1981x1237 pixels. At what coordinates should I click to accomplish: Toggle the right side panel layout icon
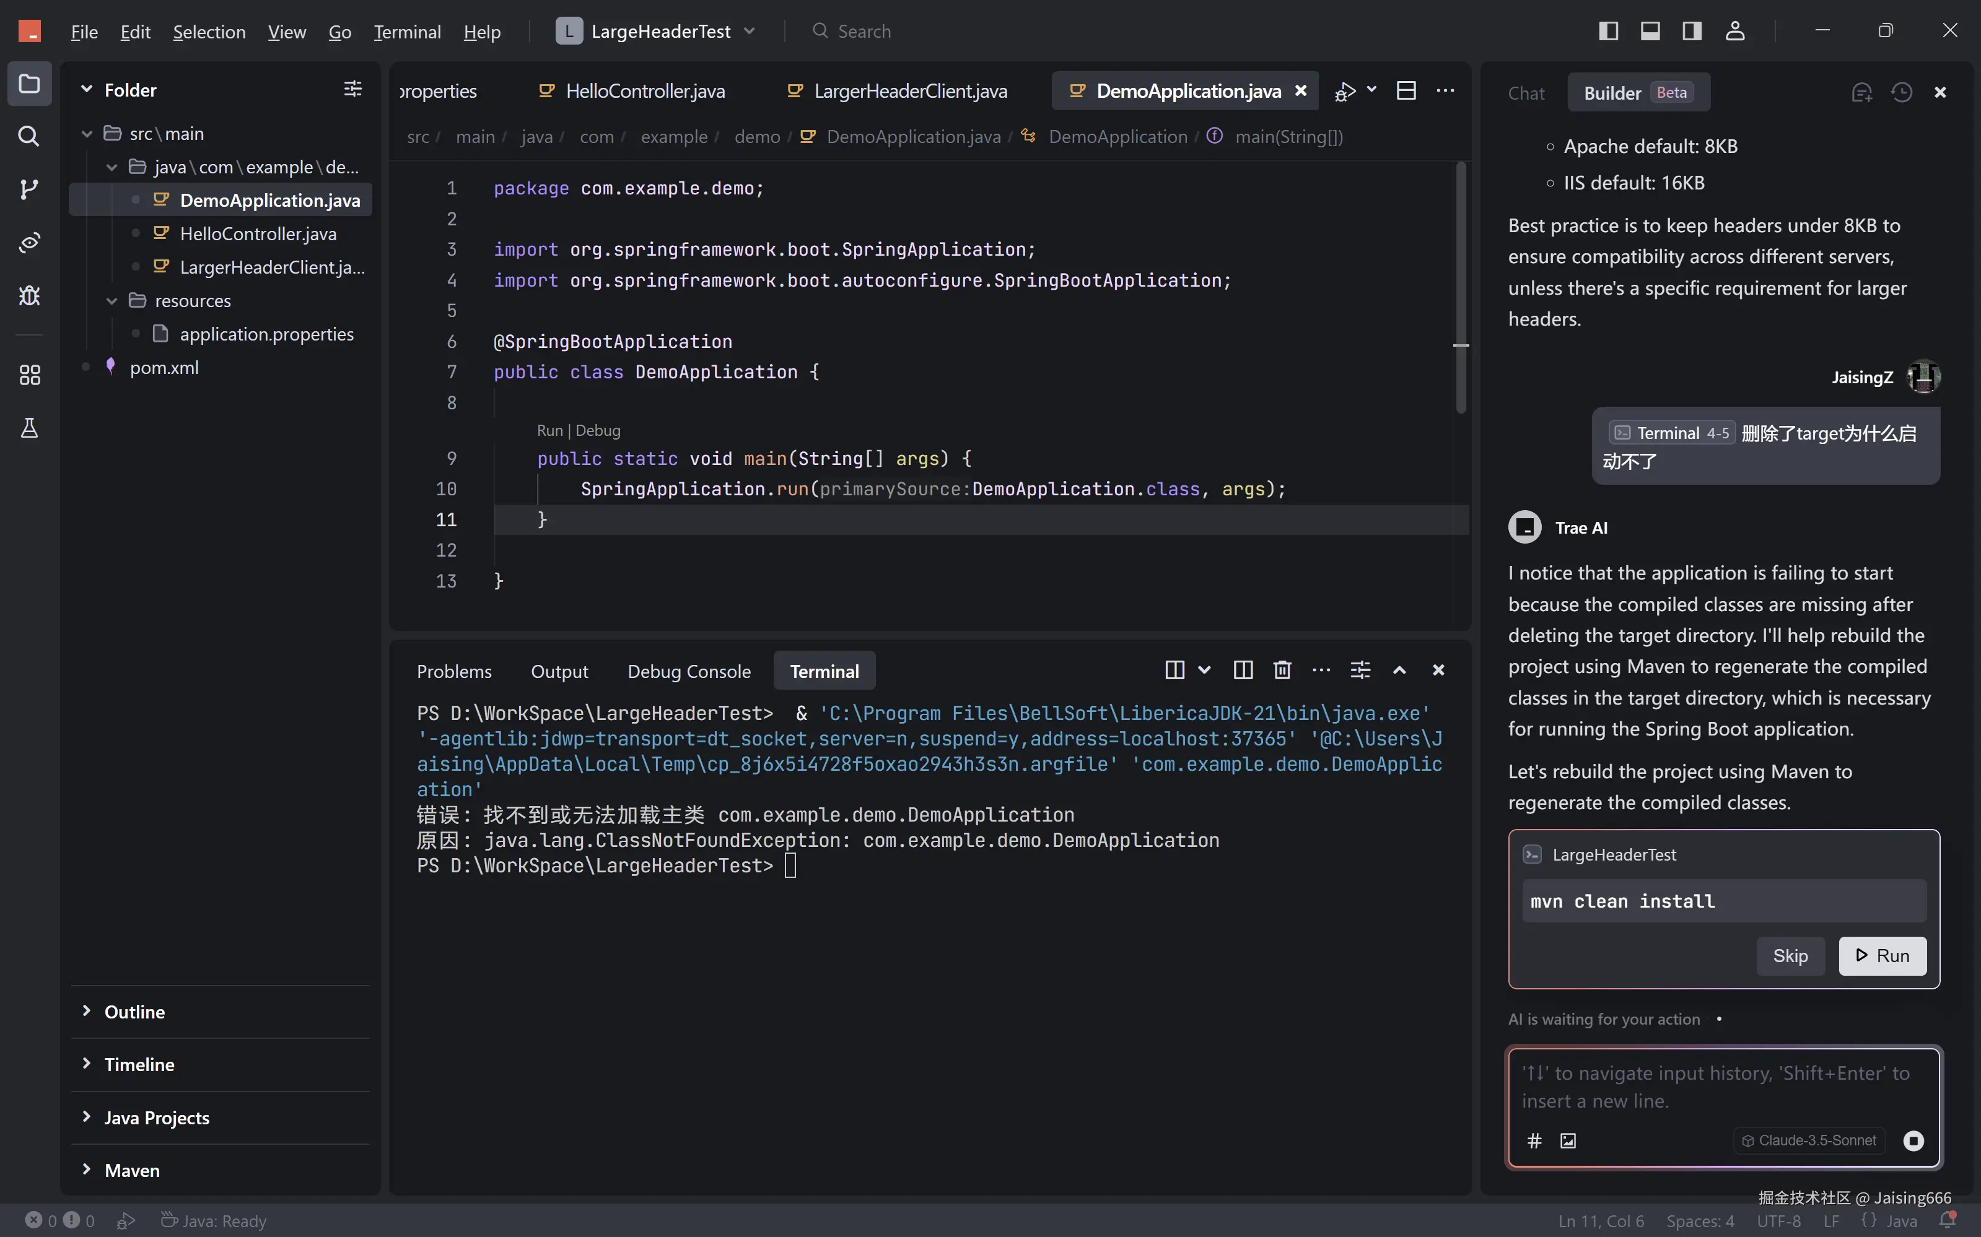[1692, 31]
